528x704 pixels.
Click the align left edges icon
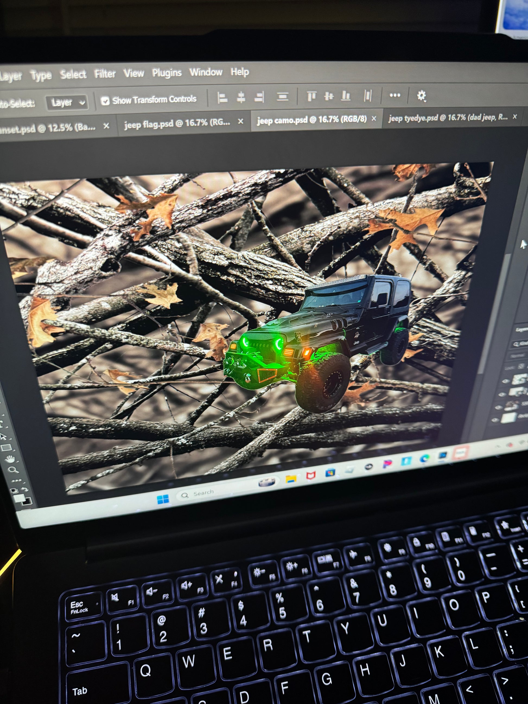tap(222, 97)
